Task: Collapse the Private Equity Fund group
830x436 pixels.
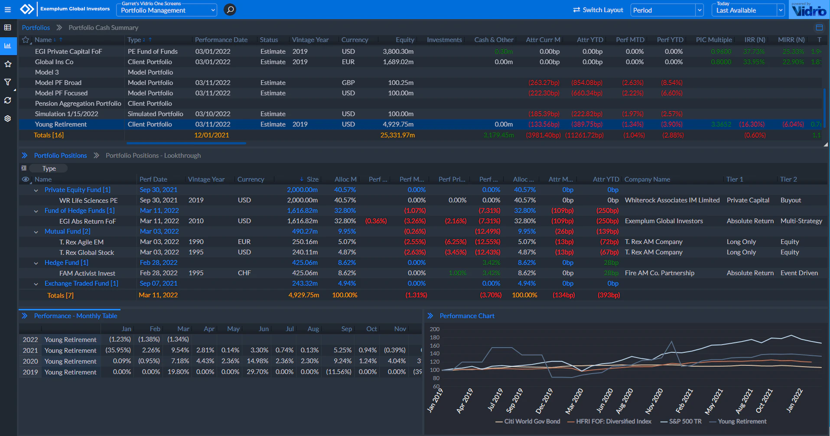Action: point(36,189)
